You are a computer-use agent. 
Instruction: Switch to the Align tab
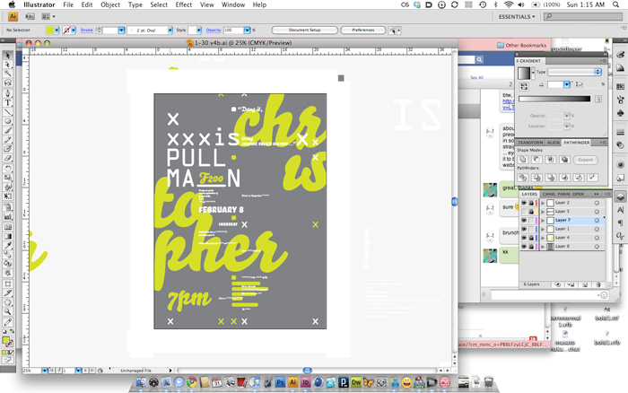(554, 143)
